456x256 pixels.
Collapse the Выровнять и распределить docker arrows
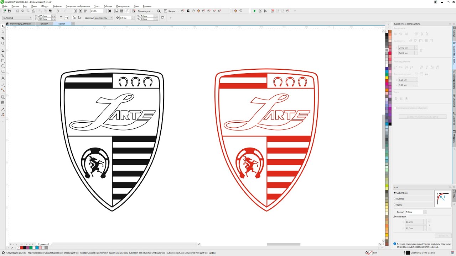click(x=450, y=24)
